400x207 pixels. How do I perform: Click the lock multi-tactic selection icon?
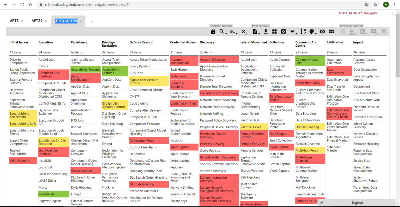[x=213, y=31]
